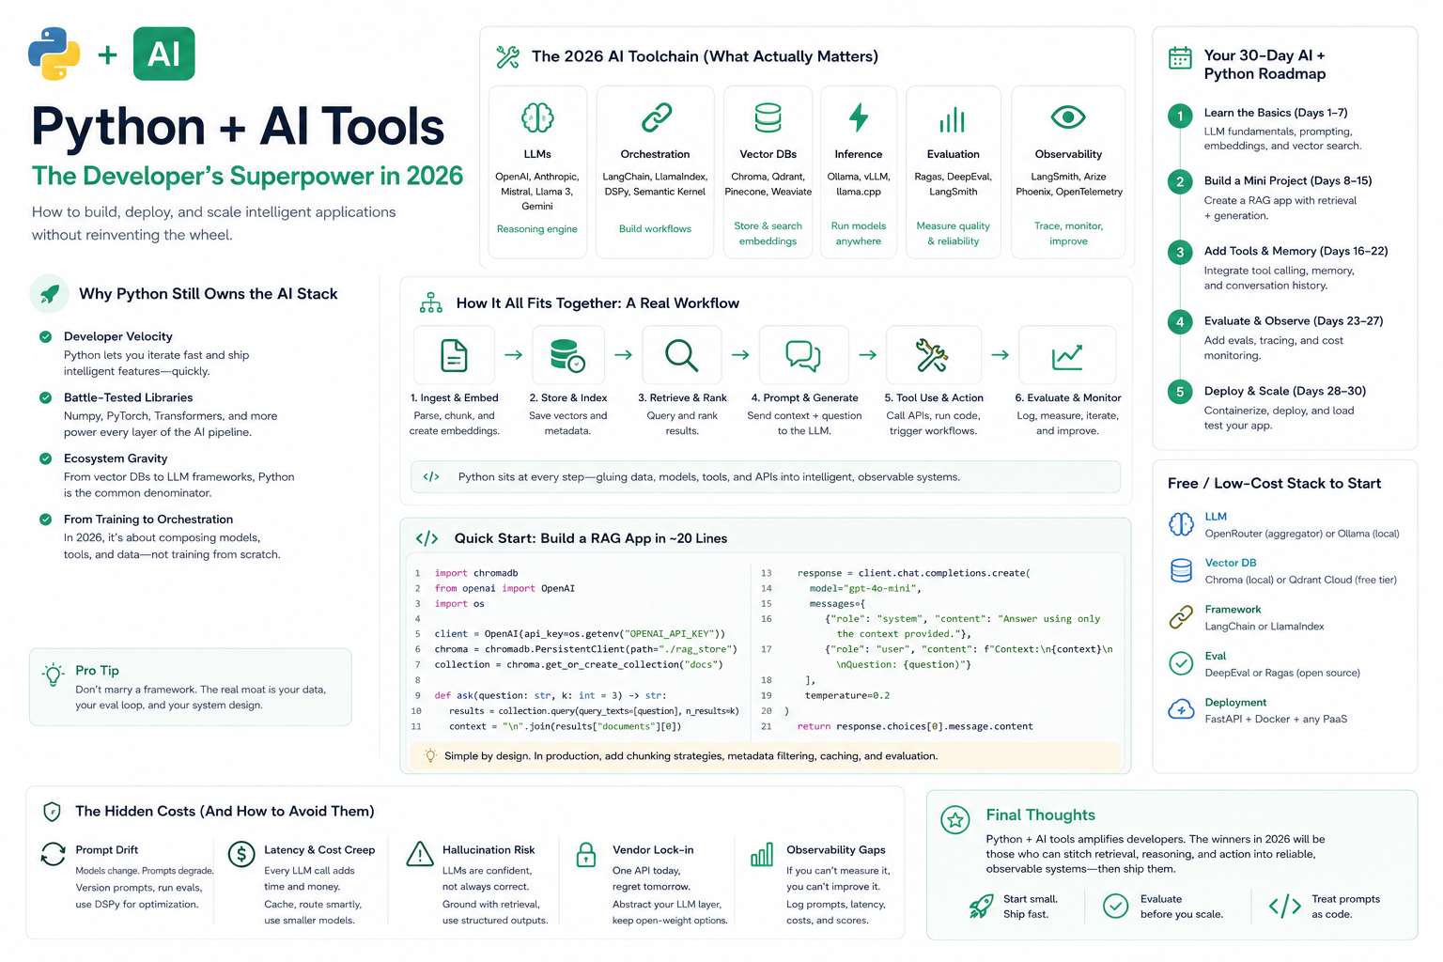Click roadmap step 4 Evaluate & Observe marker
Viewport: 1443px width, 962px height.
(x=1180, y=322)
